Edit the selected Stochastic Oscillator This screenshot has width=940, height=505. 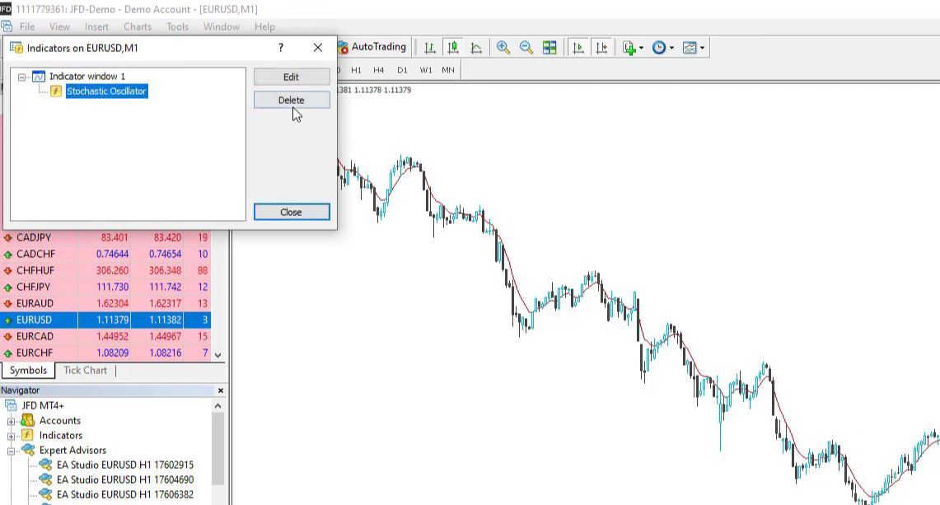(x=291, y=77)
